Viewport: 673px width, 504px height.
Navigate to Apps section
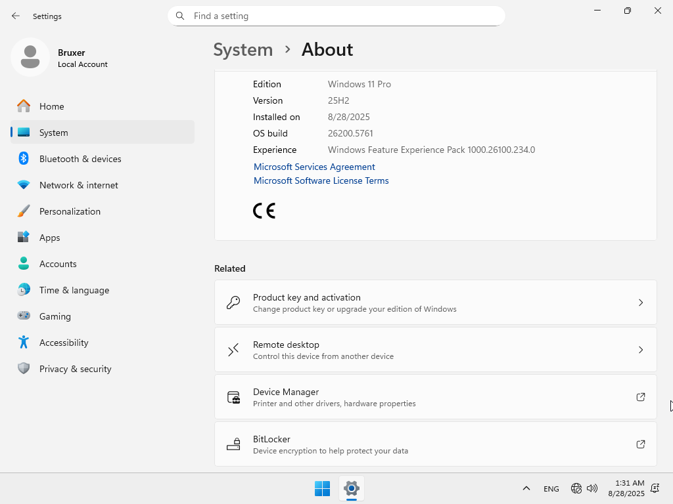pos(49,238)
